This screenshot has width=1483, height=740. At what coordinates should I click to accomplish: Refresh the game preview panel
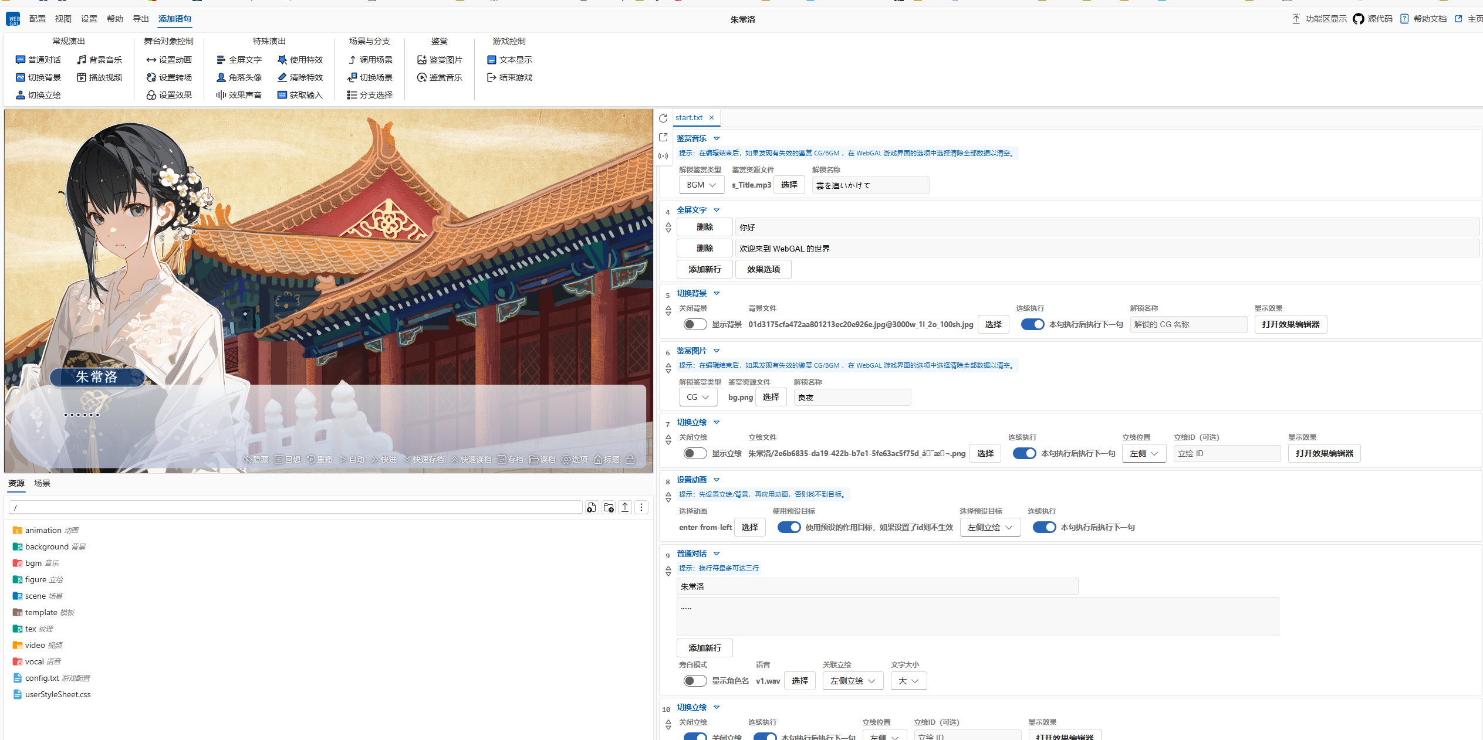pyautogui.click(x=663, y=118)
